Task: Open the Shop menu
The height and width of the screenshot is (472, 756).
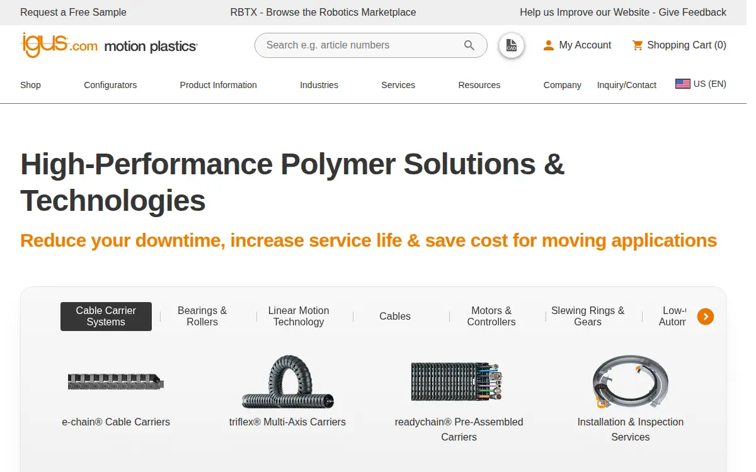Action: 30,85
